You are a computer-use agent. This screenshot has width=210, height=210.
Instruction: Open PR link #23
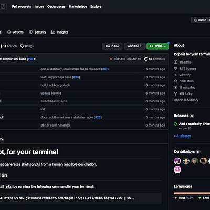pyautogui.click(x=98, y=117)
